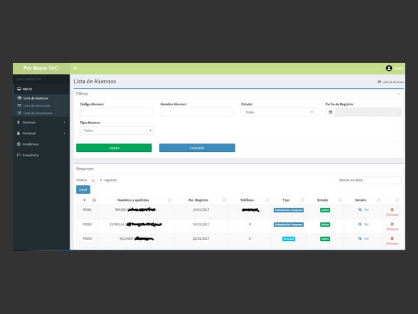Click the sort icon on the # column
This screenshot has width=418, height=314.
(x=94, y=200)
